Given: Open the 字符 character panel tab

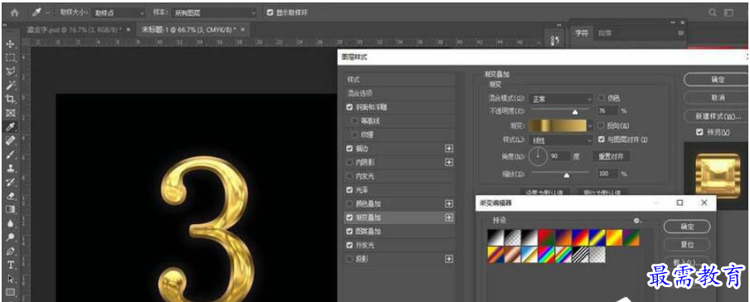Looking at the screenshot, I should click(x=581, y=33).
